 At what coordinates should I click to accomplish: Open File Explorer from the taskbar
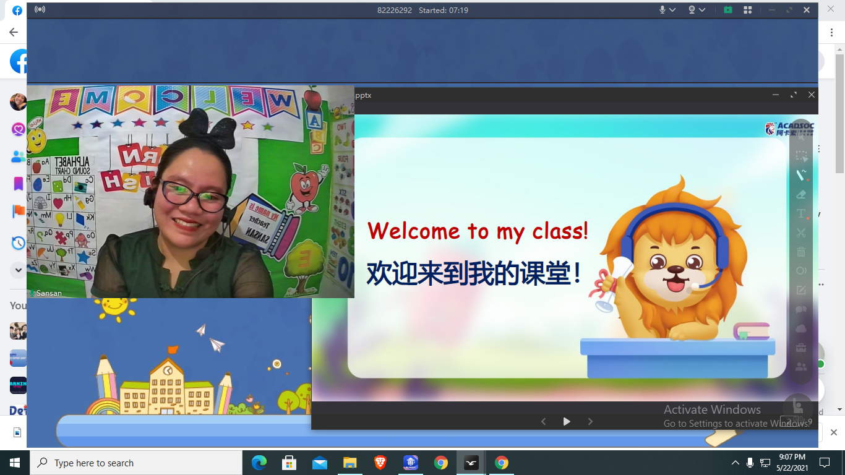click(x=350, y=463)
